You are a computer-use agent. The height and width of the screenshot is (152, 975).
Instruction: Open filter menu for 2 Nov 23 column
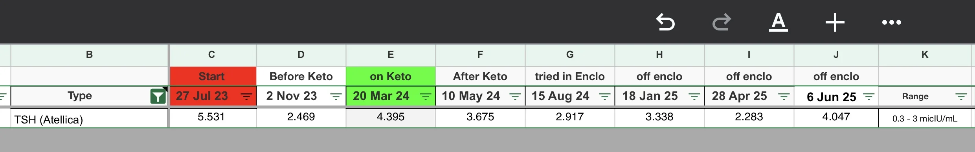336,96
